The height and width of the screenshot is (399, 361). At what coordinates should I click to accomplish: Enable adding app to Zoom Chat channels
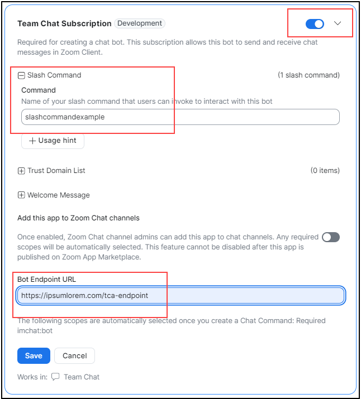coord(330,237)
